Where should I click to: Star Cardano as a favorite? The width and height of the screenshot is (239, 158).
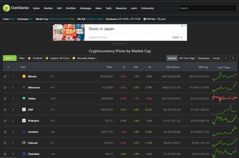(x=5, y=132)
